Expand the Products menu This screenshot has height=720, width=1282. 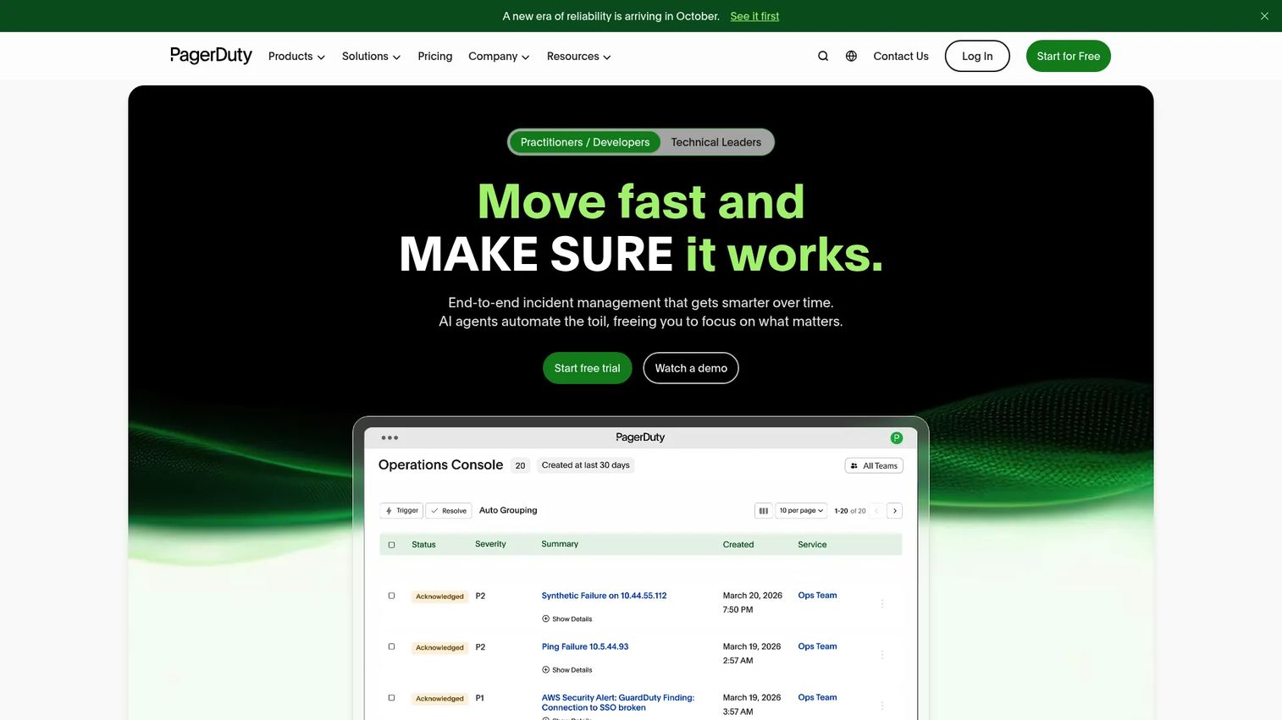[x=296, y=56]
